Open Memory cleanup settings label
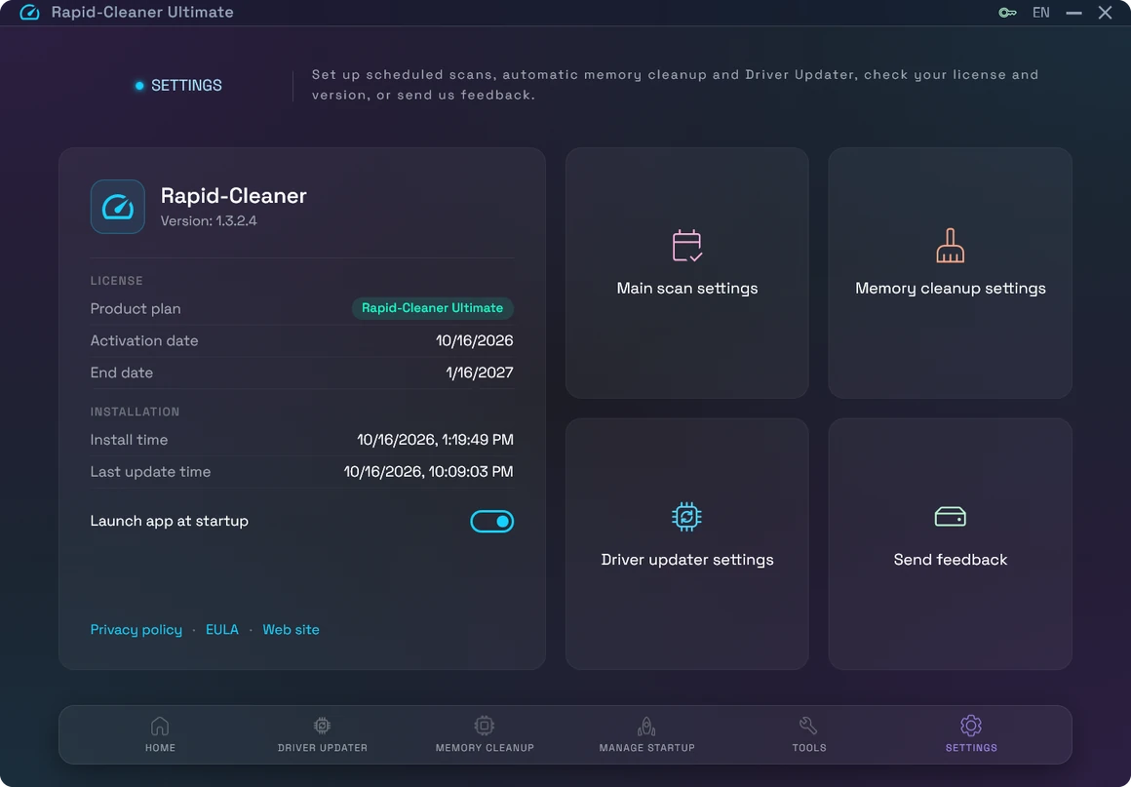The width and height of the screenshot is (1131, 787). (950, 289)
